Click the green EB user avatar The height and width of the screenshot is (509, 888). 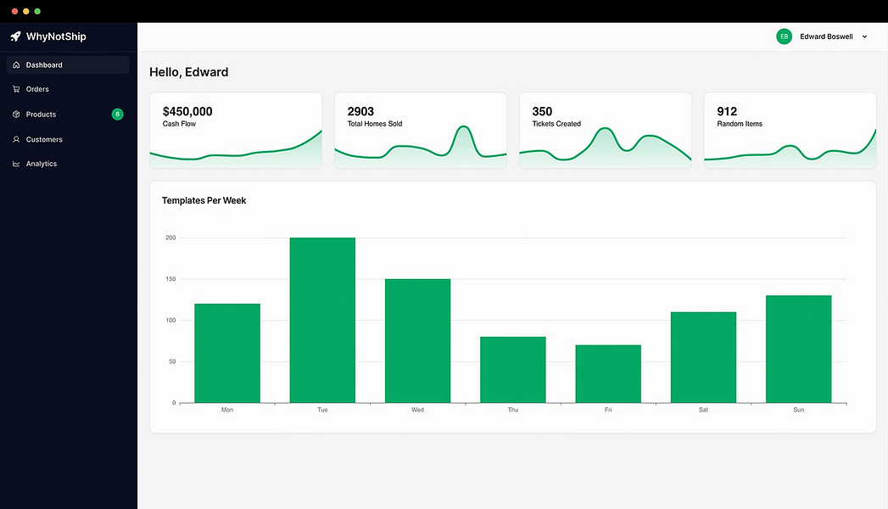784,36
